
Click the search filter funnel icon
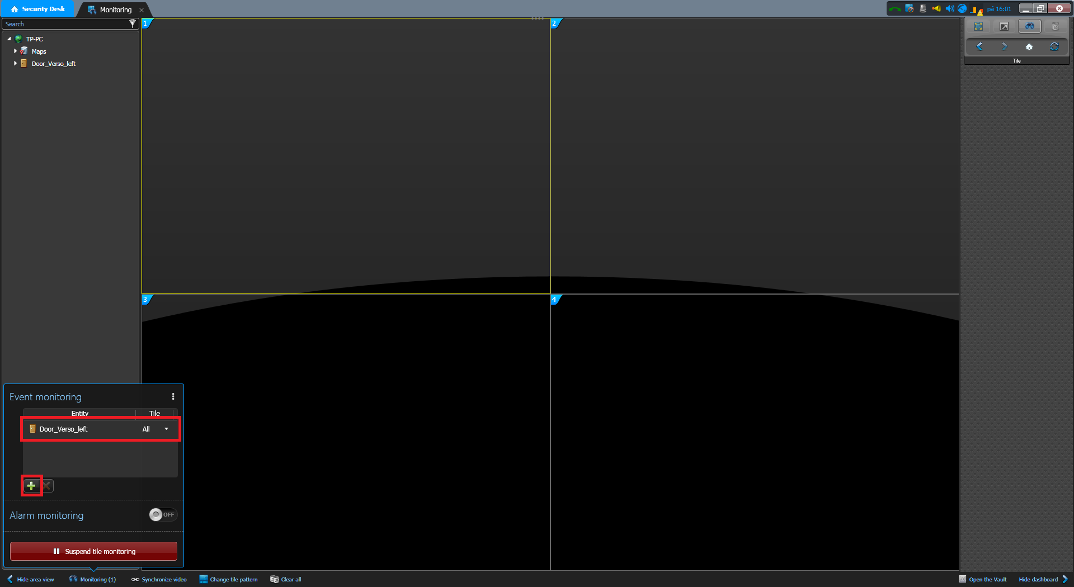coord(133,23)
